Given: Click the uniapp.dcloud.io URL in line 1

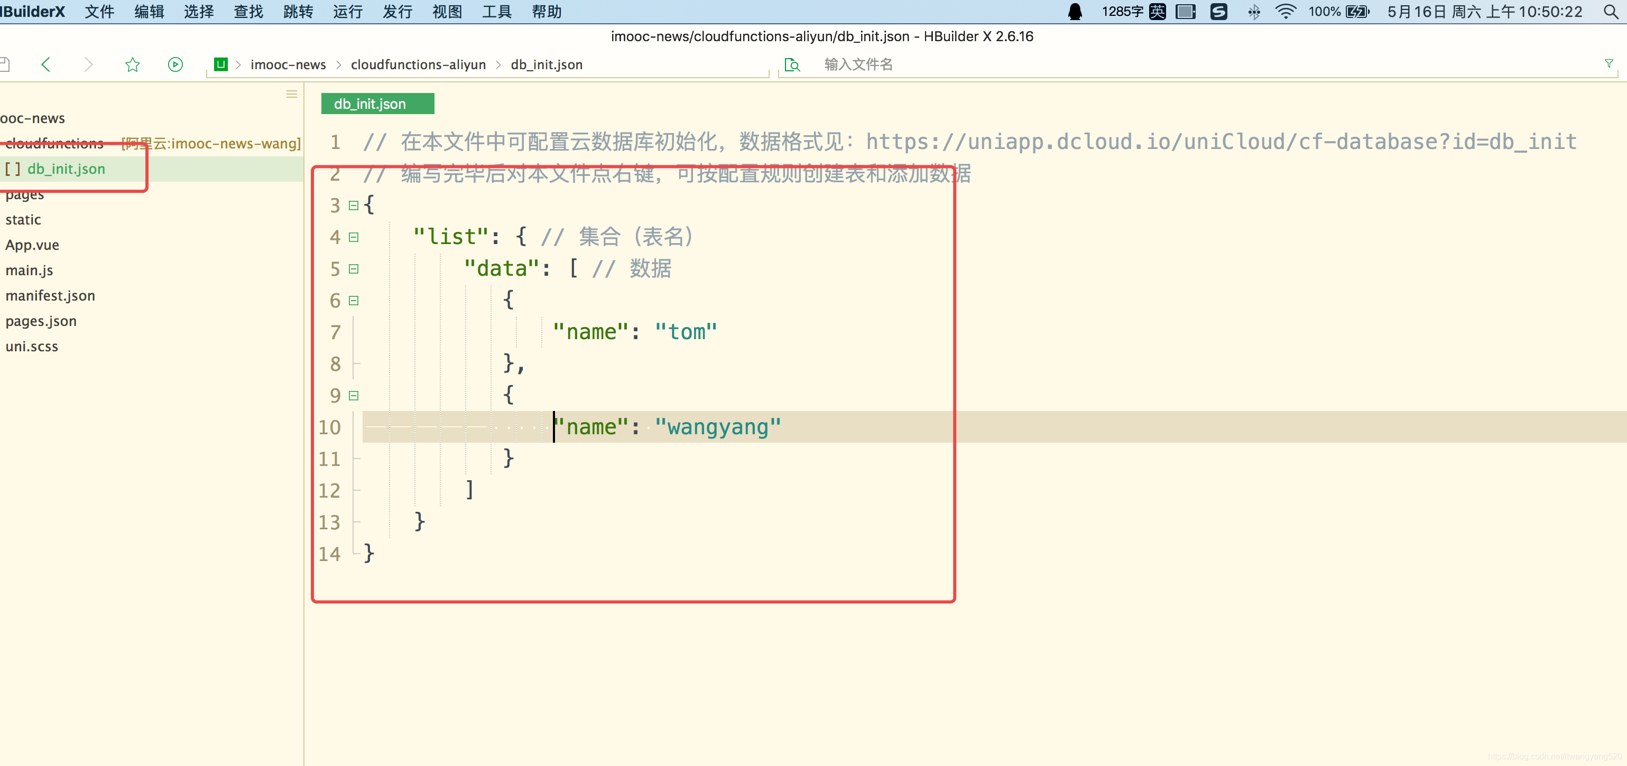Looking at the screenshot, I should tap(1221, 142).
